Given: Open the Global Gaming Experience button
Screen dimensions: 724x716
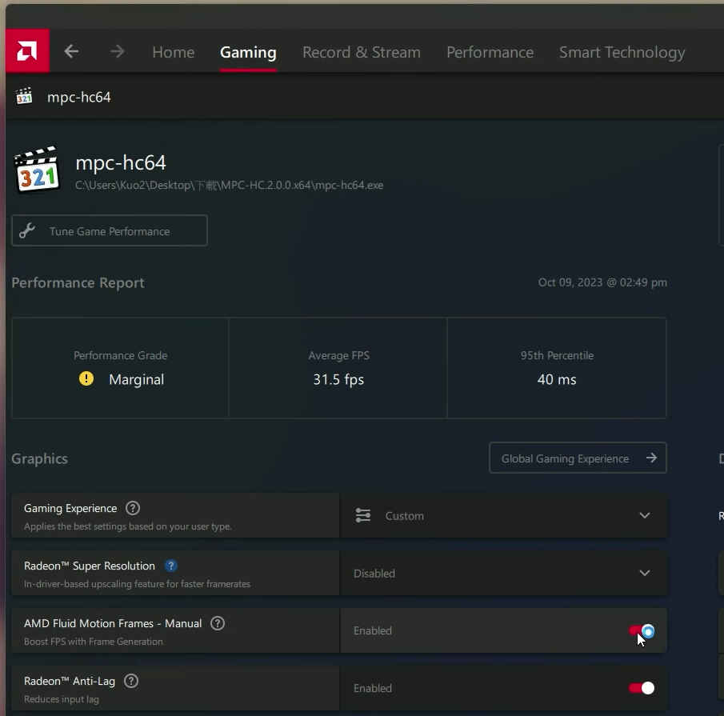Looking at the screenshot, I should (x=578, y=458).
